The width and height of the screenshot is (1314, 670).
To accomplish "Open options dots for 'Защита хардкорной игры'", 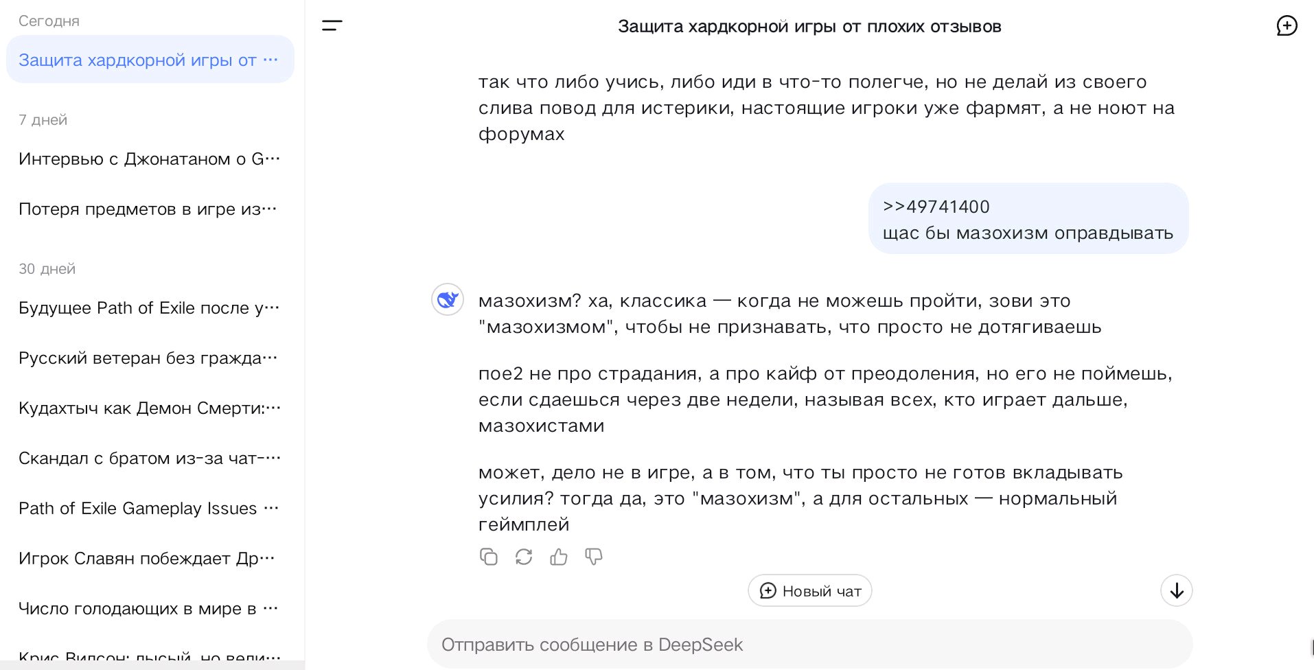I will click(271, 60).
